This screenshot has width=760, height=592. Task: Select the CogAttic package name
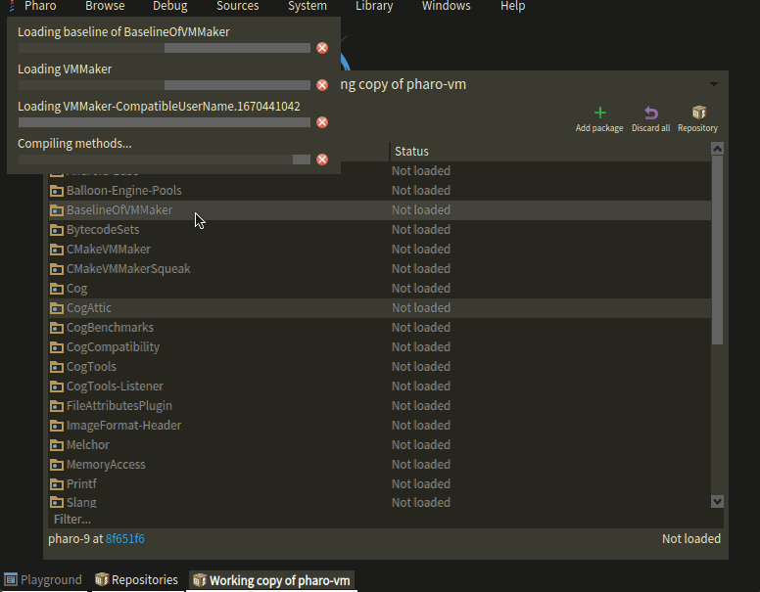(x=89, y=308)
